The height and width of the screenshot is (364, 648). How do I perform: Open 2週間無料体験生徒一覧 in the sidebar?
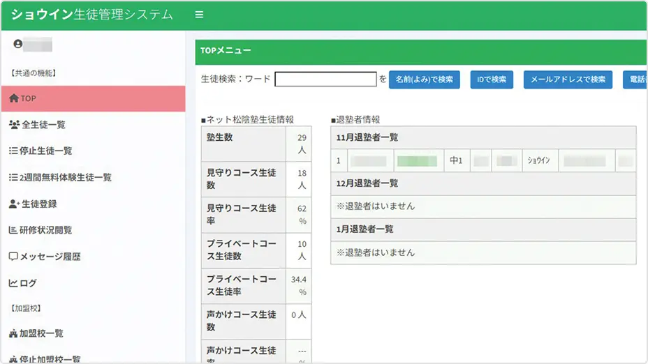tap(66, 178)
